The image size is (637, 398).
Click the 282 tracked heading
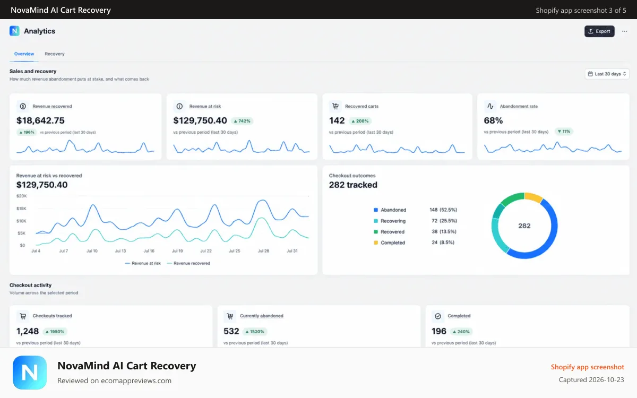pos(353,185)
